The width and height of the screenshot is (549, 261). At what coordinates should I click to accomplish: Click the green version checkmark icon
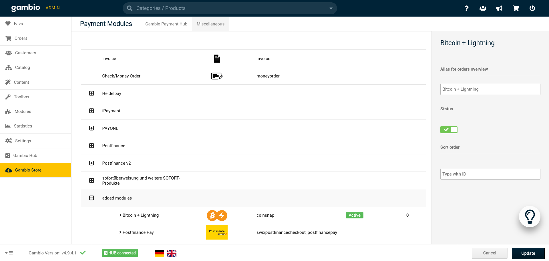[83, 253]
